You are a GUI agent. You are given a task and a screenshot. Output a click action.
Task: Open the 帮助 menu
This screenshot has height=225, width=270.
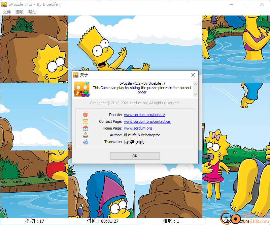tap(32, 12)
